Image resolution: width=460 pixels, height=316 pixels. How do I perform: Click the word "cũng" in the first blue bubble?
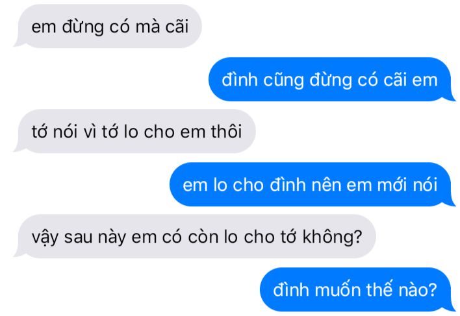pos(283,80)
